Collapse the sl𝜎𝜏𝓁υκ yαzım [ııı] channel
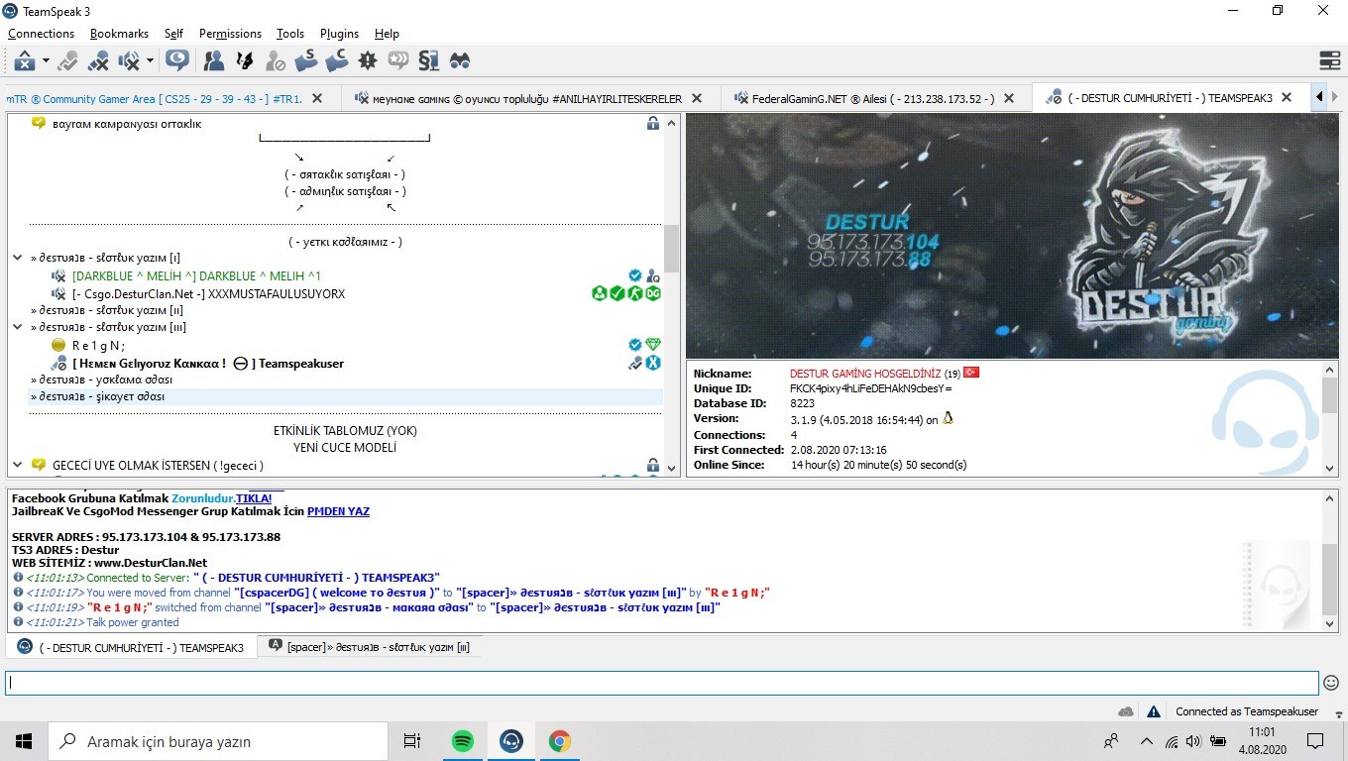1348x761 pixels. 18,327
